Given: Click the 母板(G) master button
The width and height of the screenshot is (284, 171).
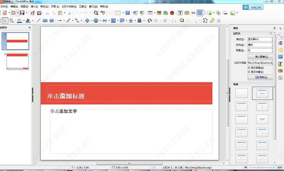Looking at the screenshot, I should tap(260, 77).
